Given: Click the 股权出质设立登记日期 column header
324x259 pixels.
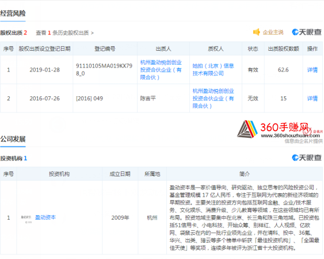Looking at the screenshot, I should 44,48.
